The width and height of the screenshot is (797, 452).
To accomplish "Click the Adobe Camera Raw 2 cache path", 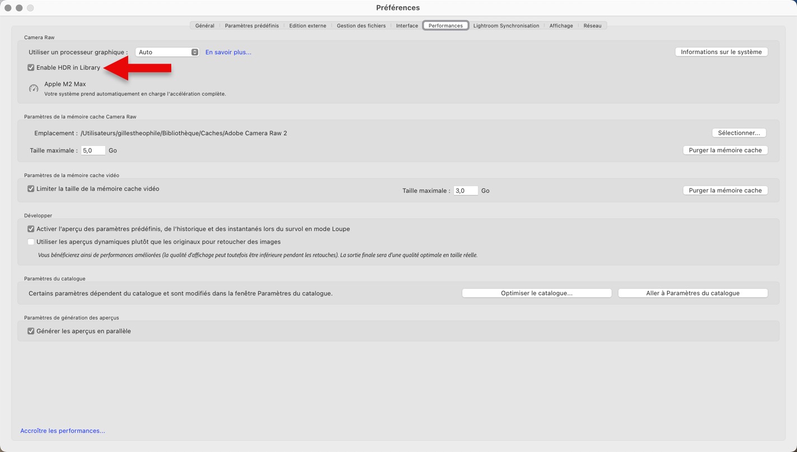I will [184, 133].
